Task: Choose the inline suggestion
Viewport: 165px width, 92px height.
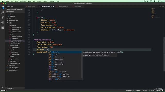Action: (x=65, y=57)
